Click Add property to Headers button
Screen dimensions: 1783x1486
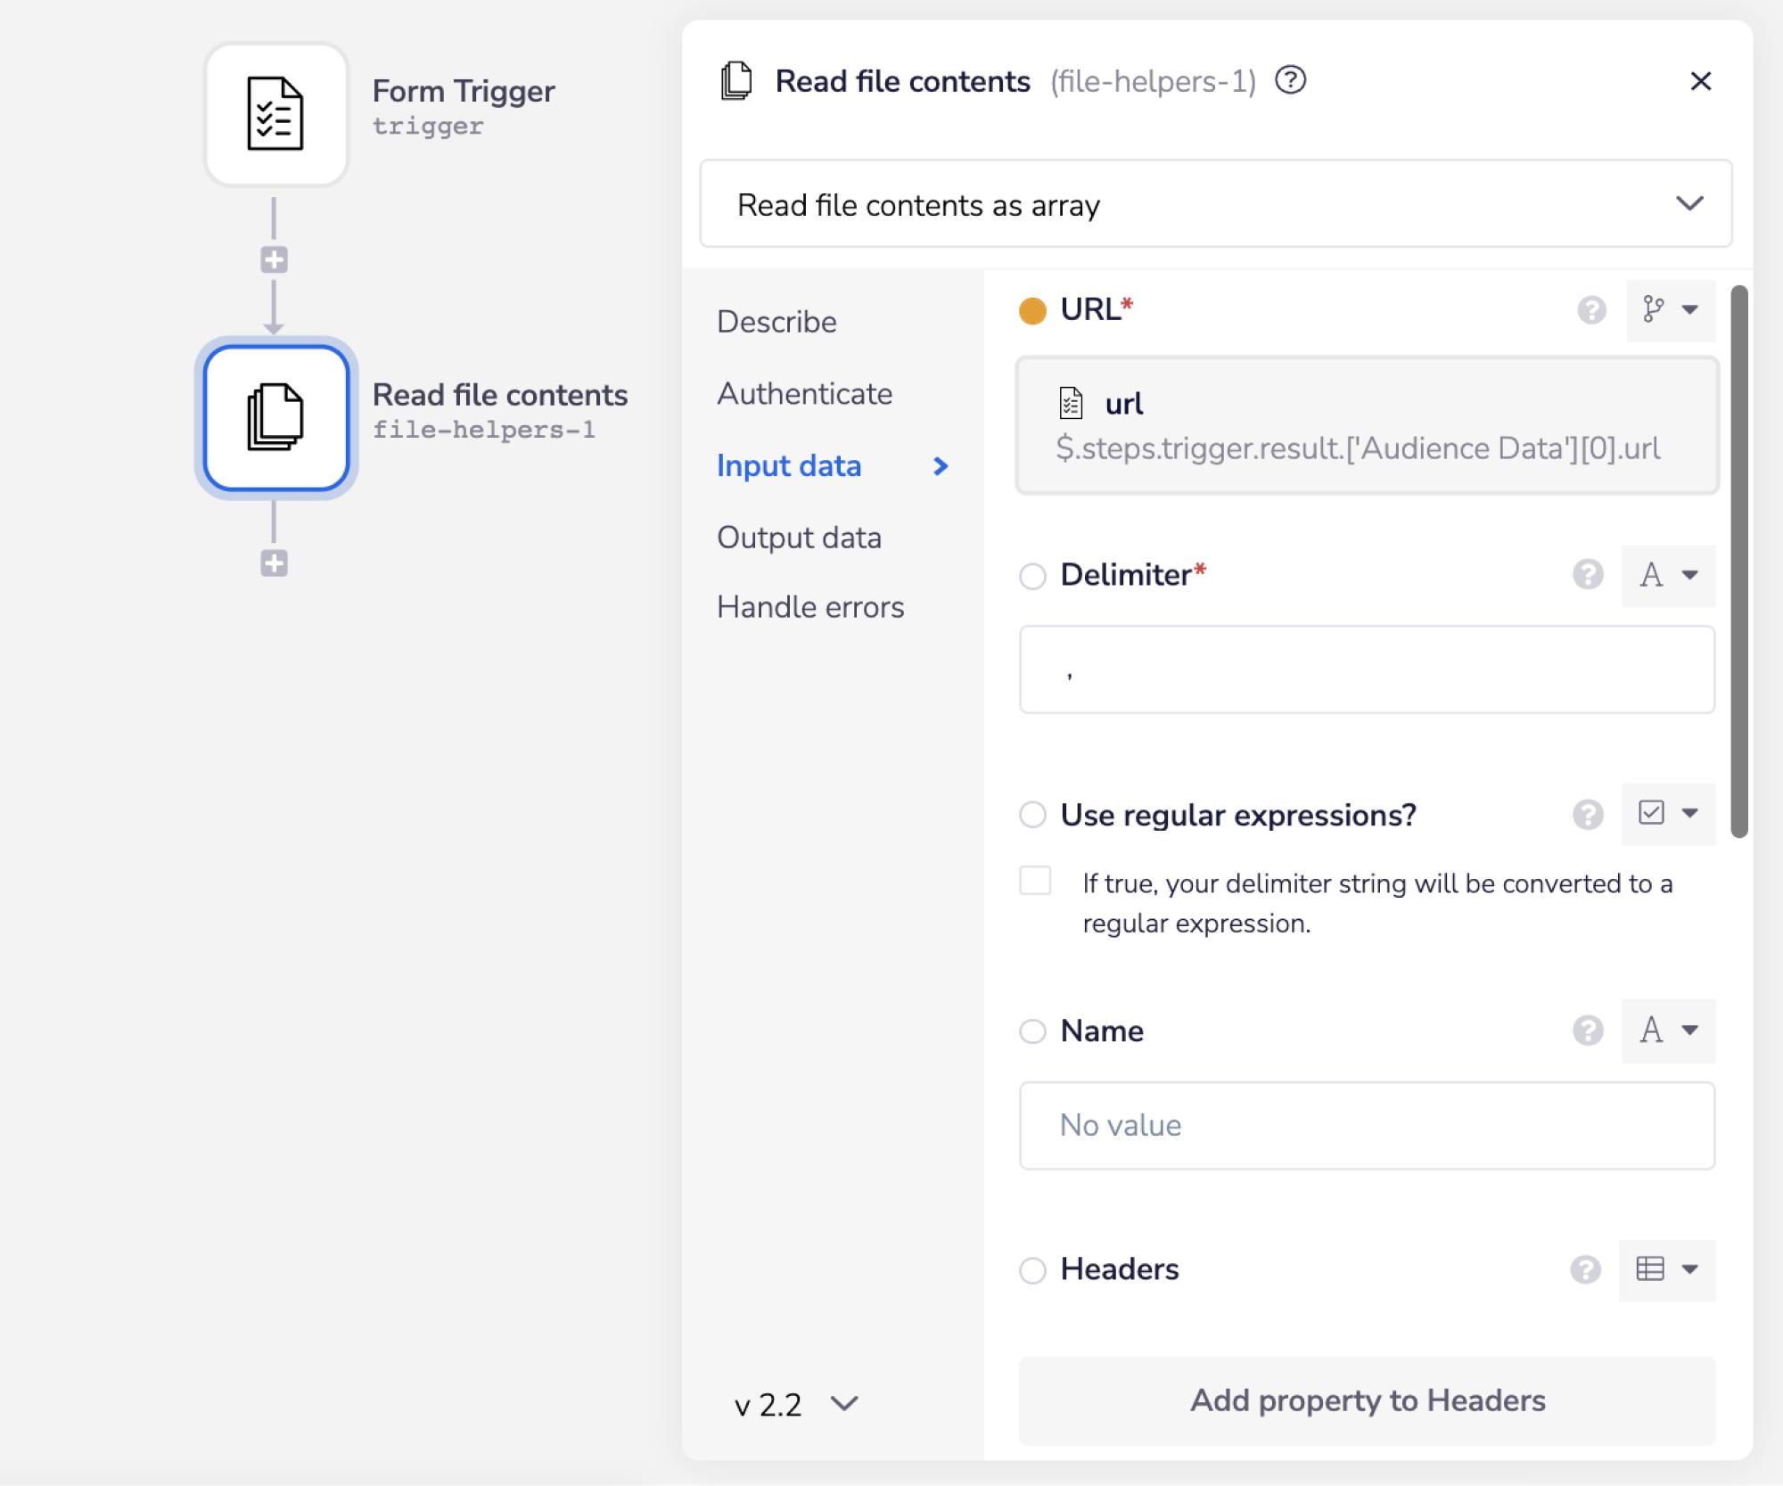tap(1367, 1400)
